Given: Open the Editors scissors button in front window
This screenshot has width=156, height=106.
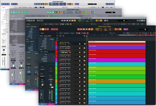Looking at the screenshot, I should 57,29.
